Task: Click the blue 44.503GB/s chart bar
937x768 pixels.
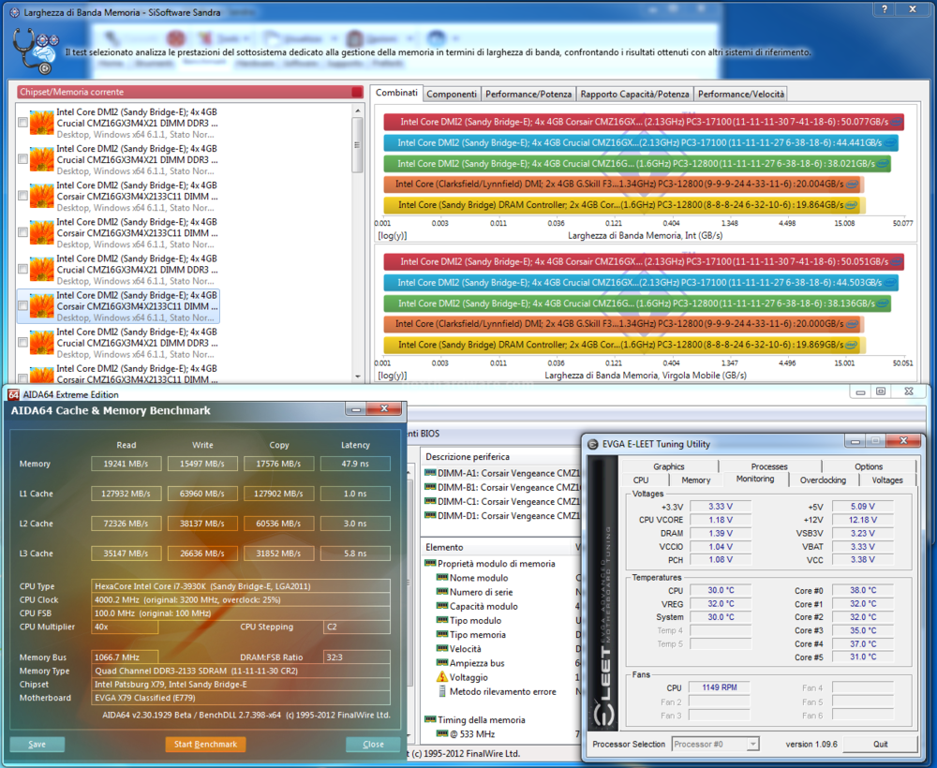Action: (x=641, y=283)
